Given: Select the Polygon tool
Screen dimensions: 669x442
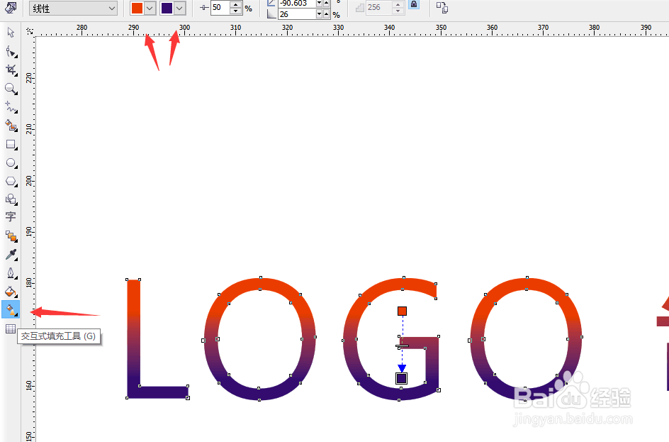Looking at the screenshot, I should (x=10, y=181).
